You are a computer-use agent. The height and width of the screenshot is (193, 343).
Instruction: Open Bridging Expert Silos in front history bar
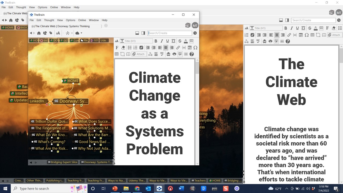tap(62, 162)
